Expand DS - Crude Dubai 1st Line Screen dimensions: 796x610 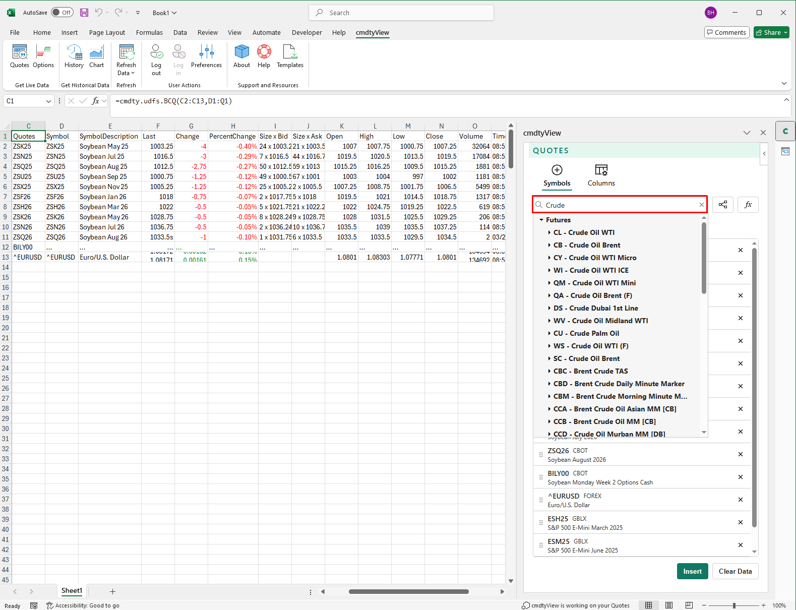pyautogui.click(x=549, y=308)
